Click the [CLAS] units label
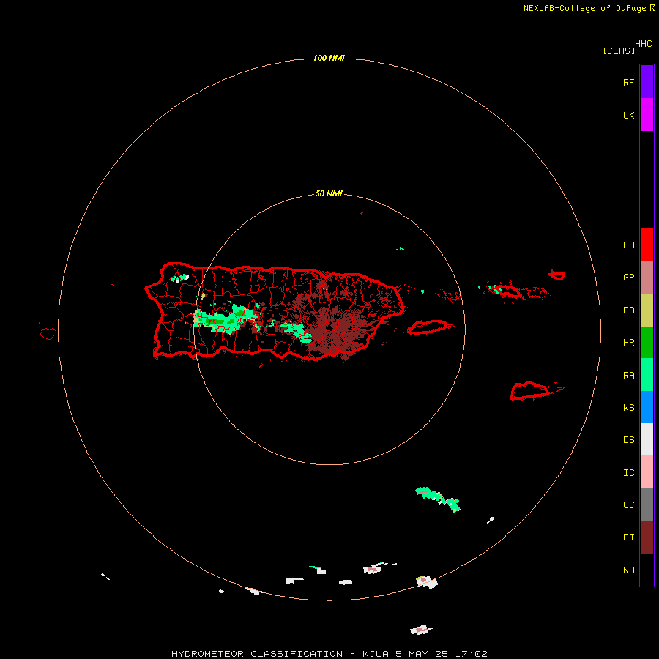 coord(619,51)
